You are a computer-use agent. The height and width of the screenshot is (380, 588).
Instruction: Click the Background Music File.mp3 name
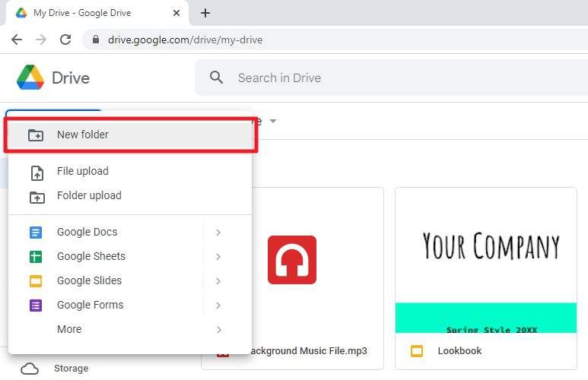[x=308, y=351]
